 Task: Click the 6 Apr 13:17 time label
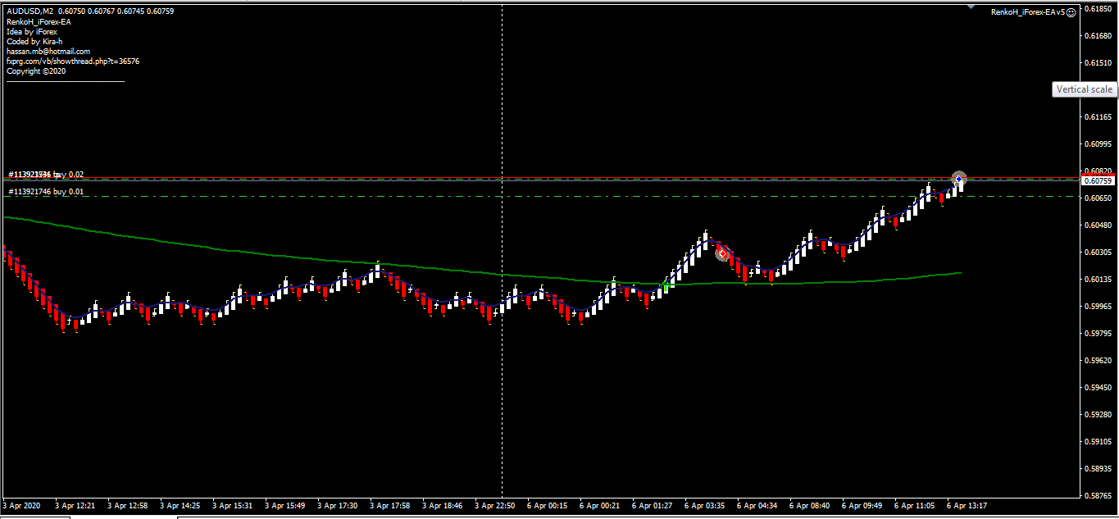pyautogui.click(x=967, y=506)
